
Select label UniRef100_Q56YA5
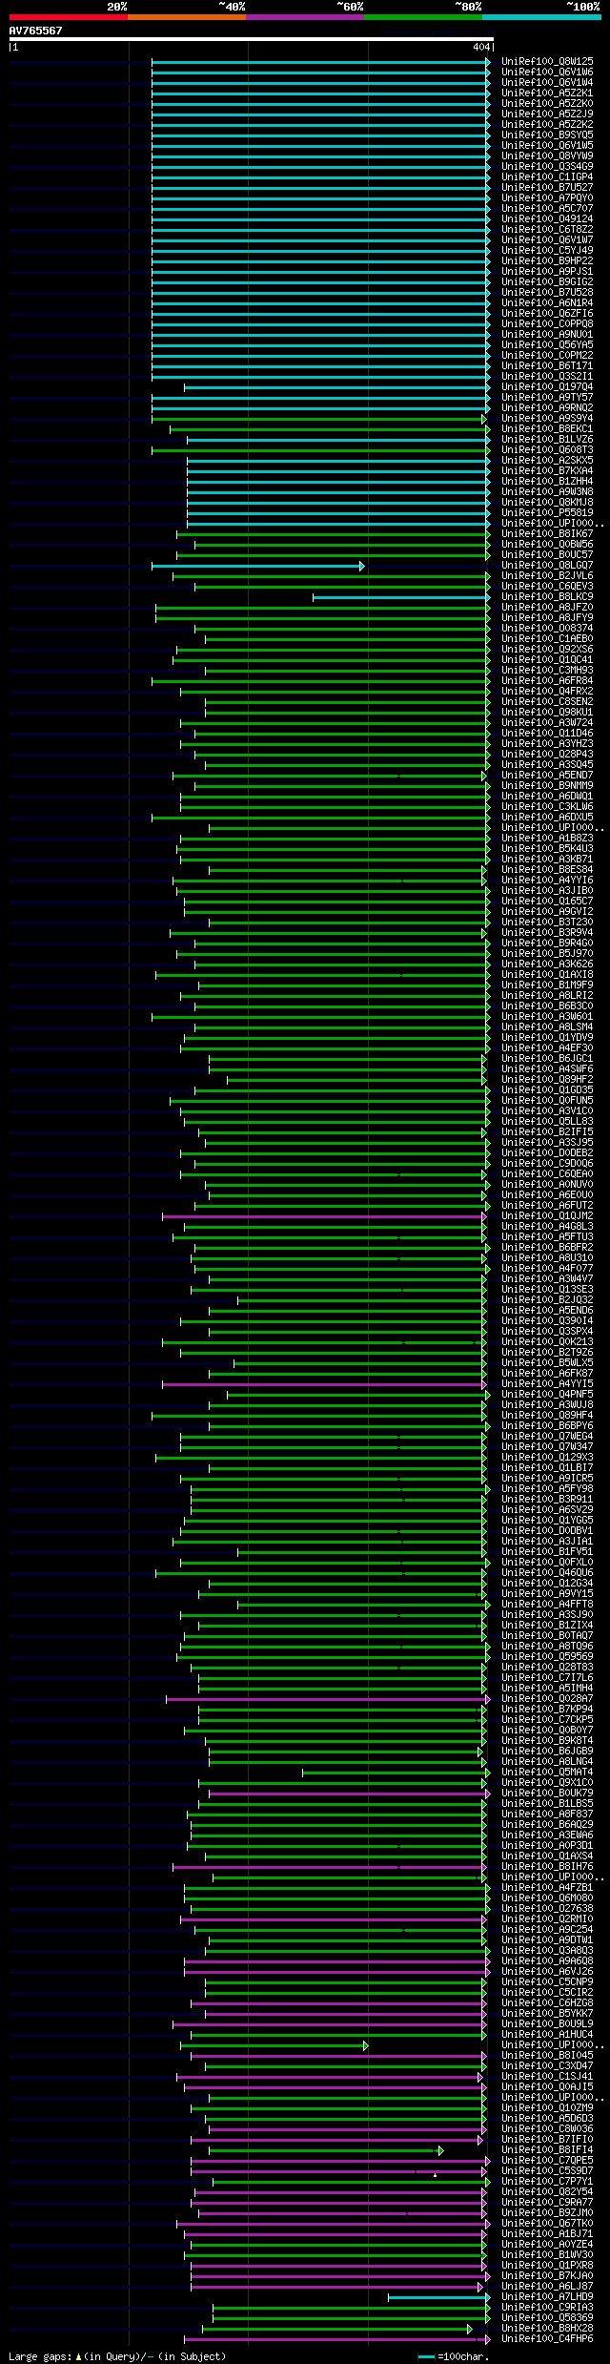click(547, 344)
